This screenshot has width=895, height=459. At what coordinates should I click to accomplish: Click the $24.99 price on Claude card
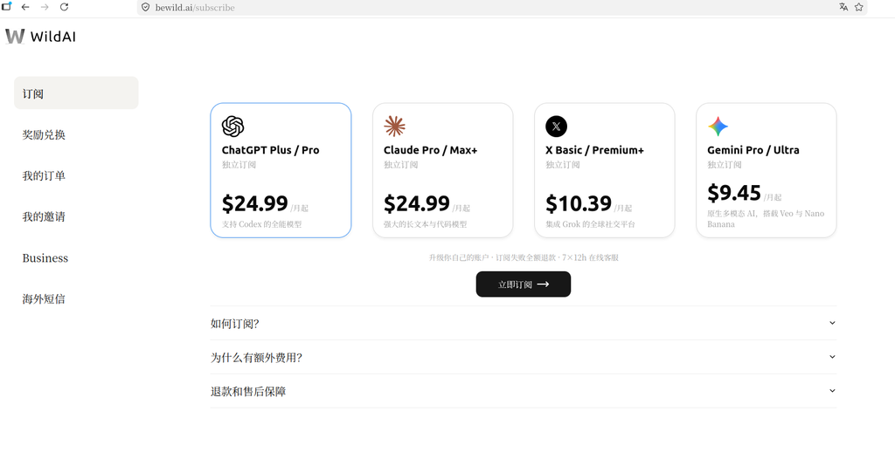click(x=417, y=203)
